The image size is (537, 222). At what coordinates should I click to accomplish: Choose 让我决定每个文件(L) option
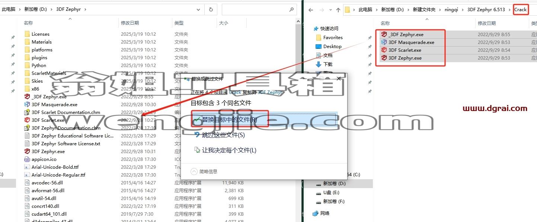229,150
